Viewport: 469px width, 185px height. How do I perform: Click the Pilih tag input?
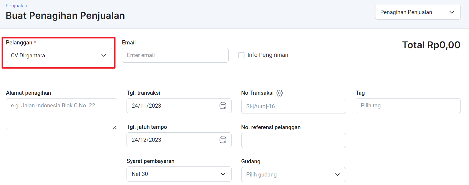(408, 105)
